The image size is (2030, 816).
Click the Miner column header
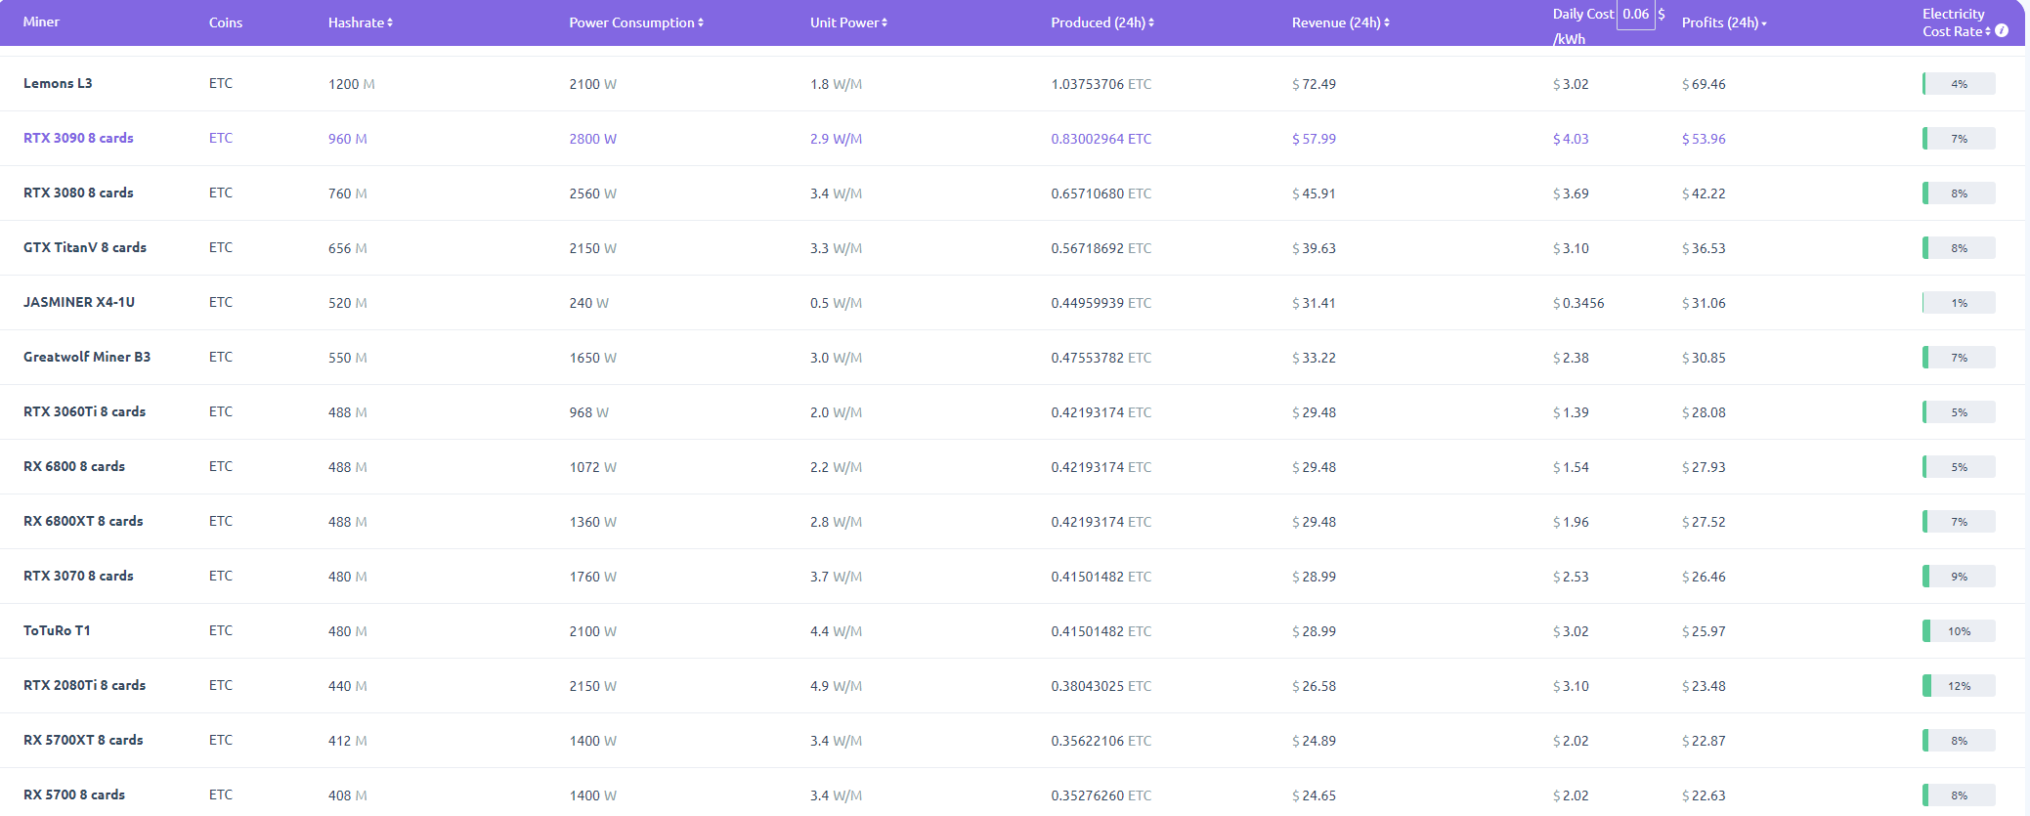pyautogui.click(x=41, y=21)
